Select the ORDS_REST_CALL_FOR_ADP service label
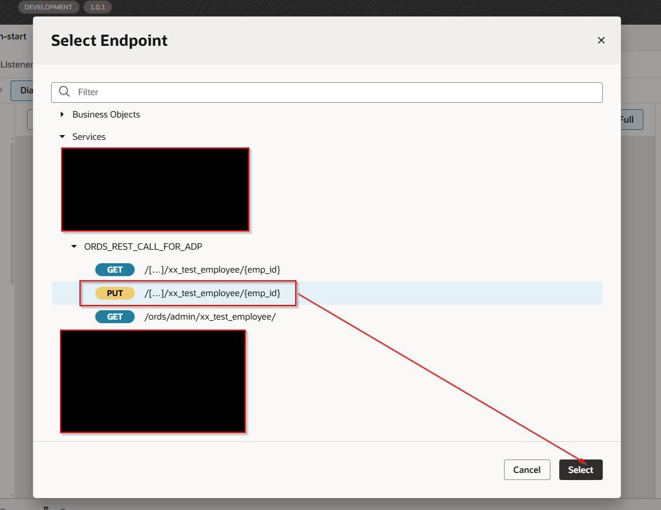 [143, 247]
